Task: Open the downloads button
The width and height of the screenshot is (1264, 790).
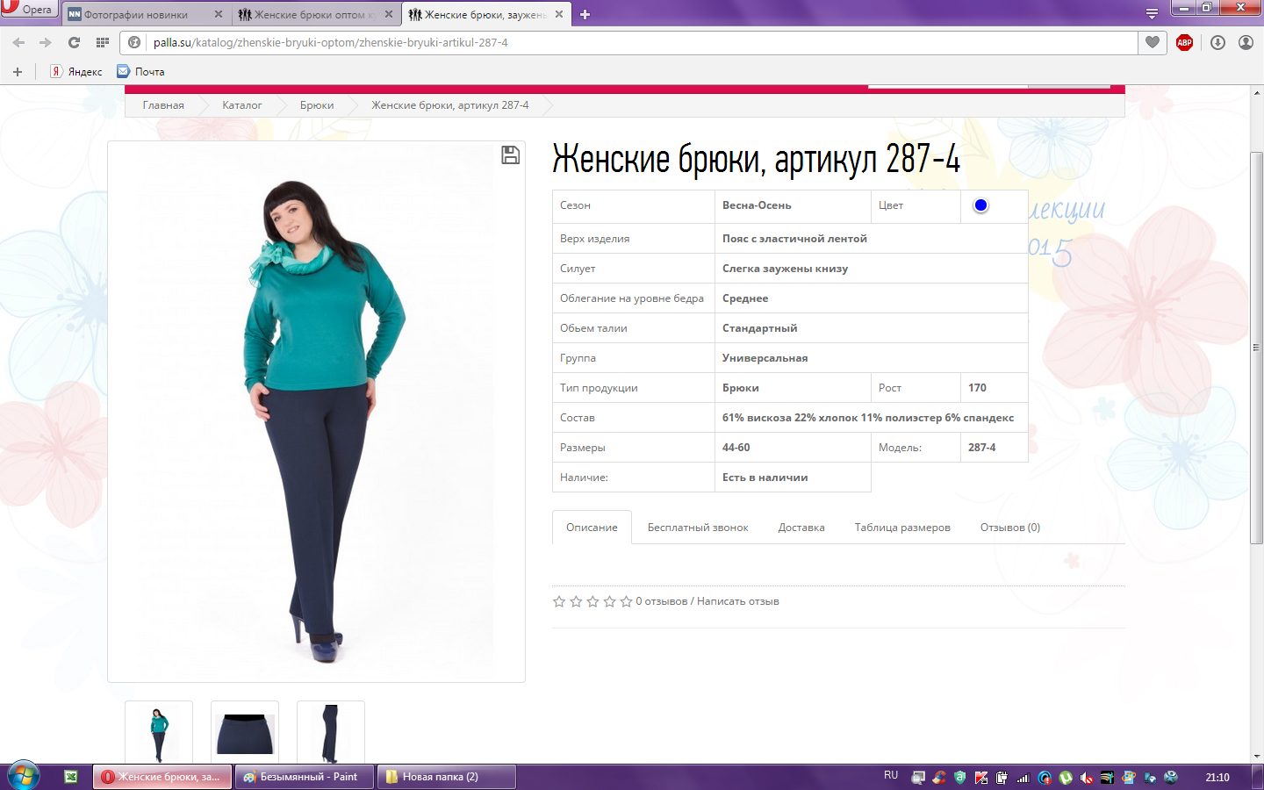Action: pyautogui.click(x=1217, y=42)
